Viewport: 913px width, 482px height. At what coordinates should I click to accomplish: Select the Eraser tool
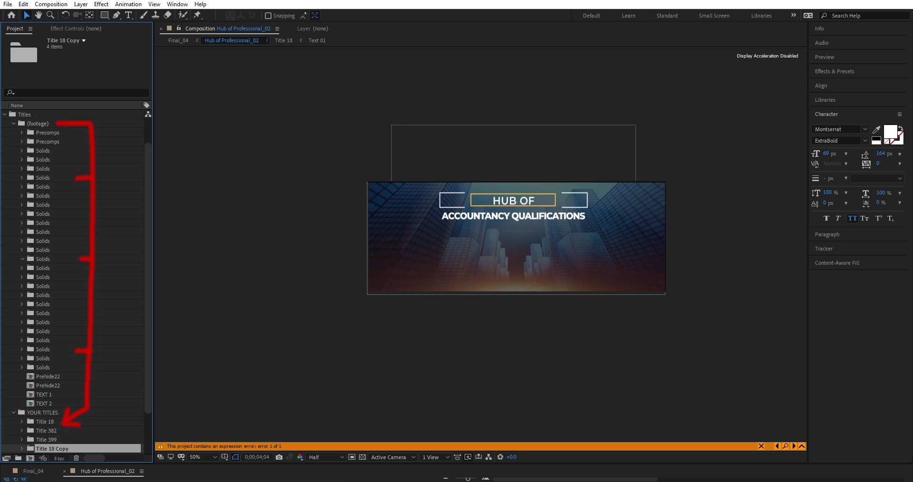point(167,15)
